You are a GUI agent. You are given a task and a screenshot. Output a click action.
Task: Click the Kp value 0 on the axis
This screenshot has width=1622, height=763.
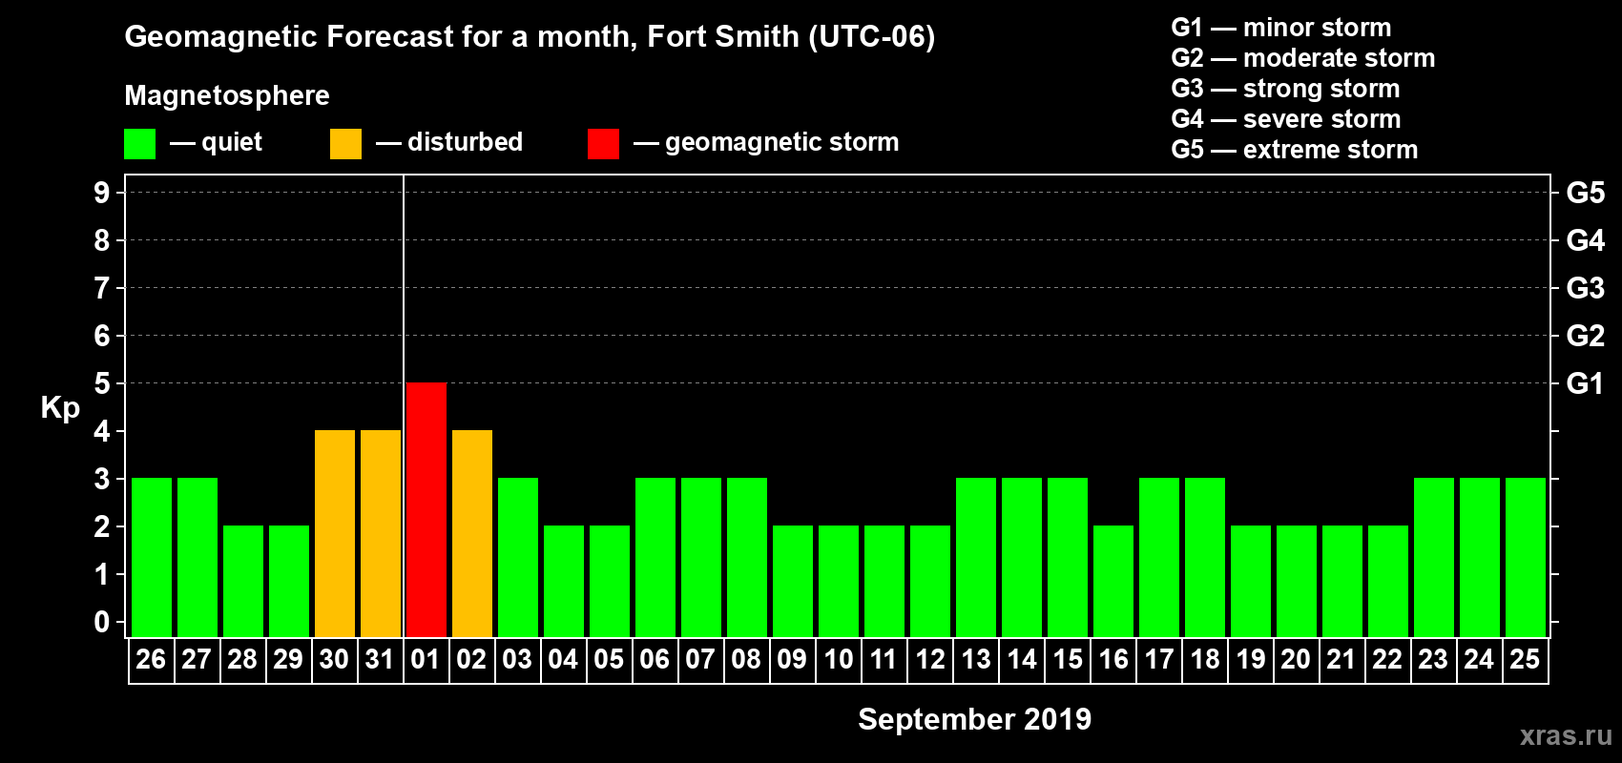click(x=102, y=622)
